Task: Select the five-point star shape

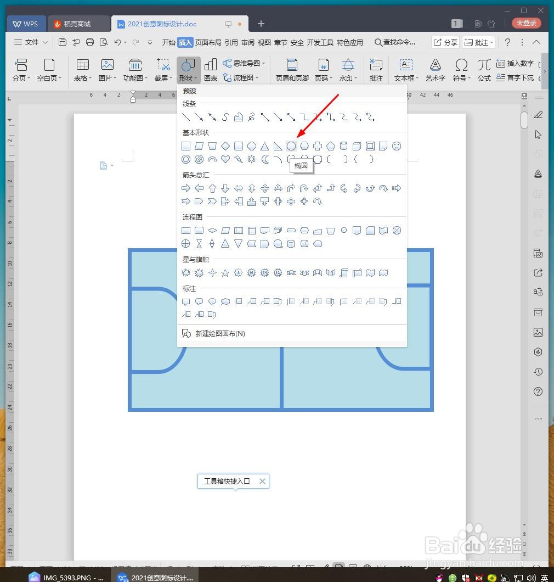Action: pyautogui.click(x=225, y=273)
